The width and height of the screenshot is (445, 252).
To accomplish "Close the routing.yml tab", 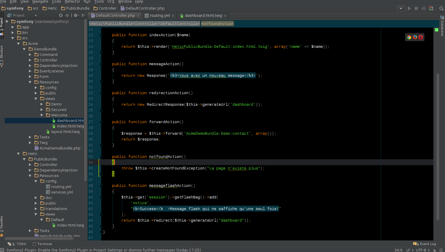I will click(173, 16).
